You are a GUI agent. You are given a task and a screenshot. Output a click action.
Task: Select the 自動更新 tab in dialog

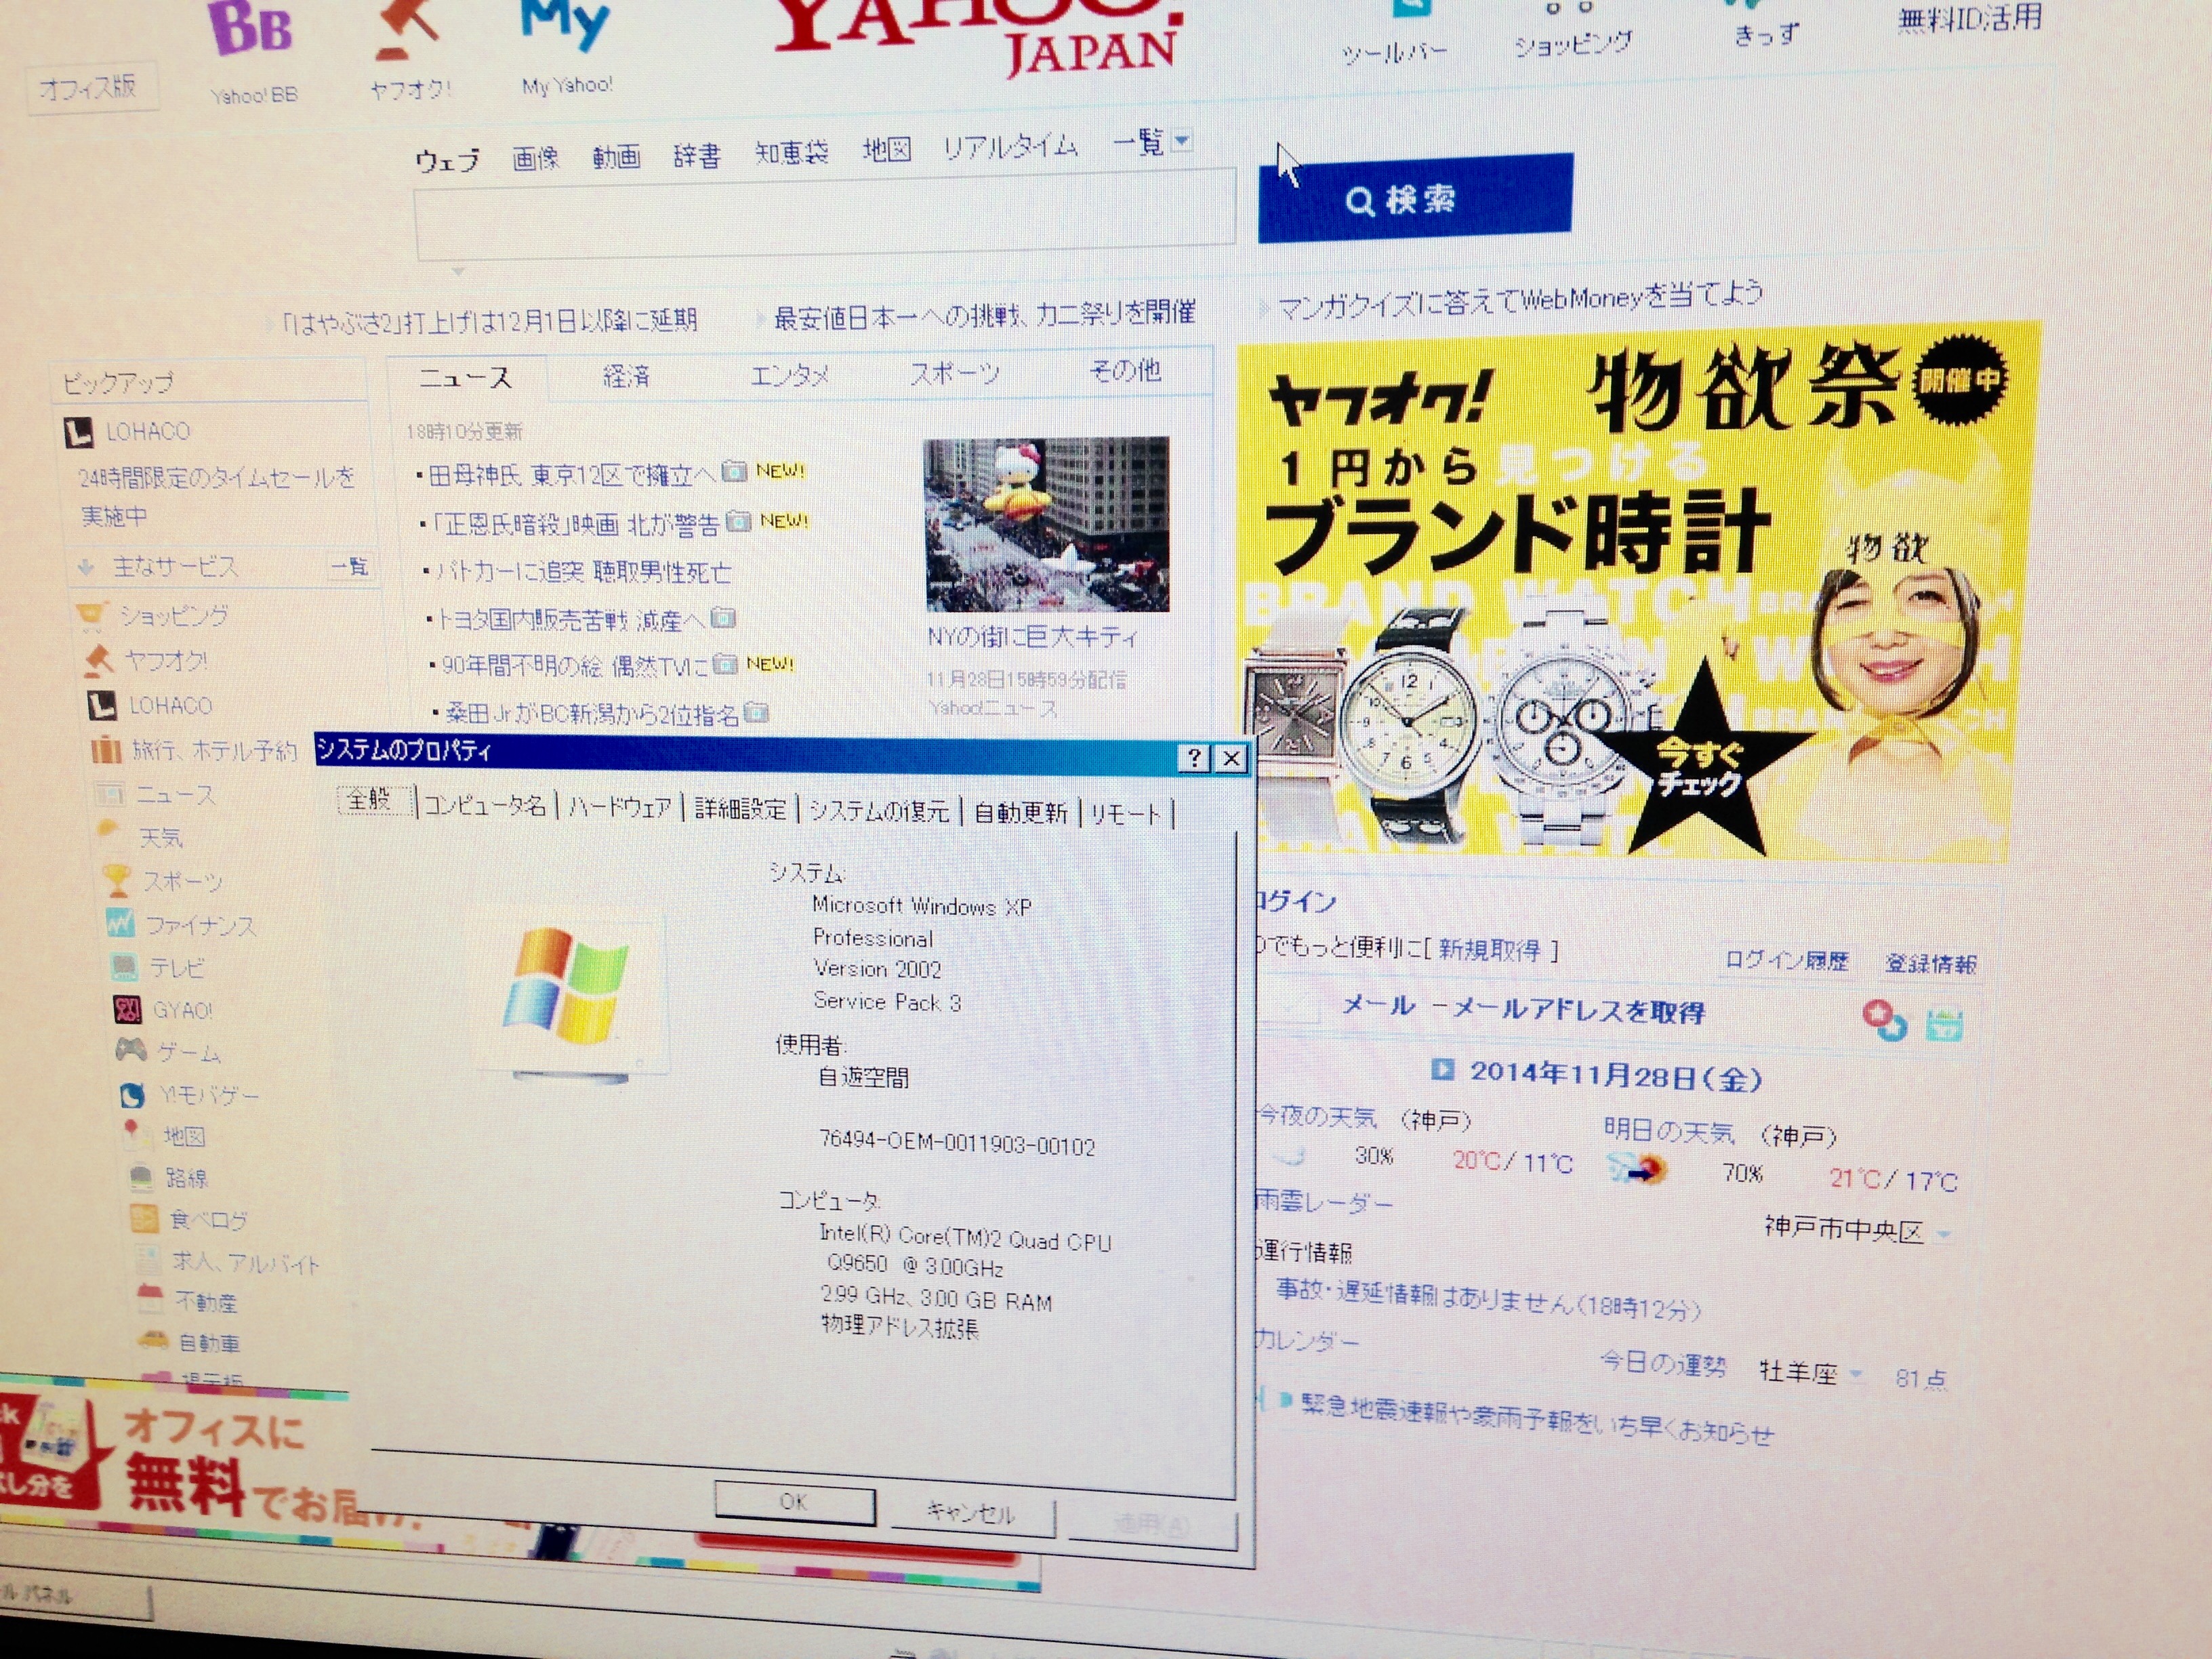click(1020, 812)
